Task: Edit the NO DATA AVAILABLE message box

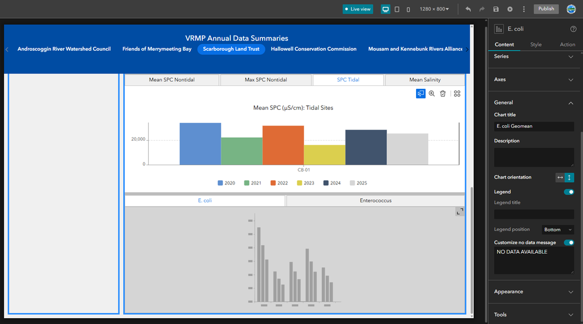Action: click(534, 260)
